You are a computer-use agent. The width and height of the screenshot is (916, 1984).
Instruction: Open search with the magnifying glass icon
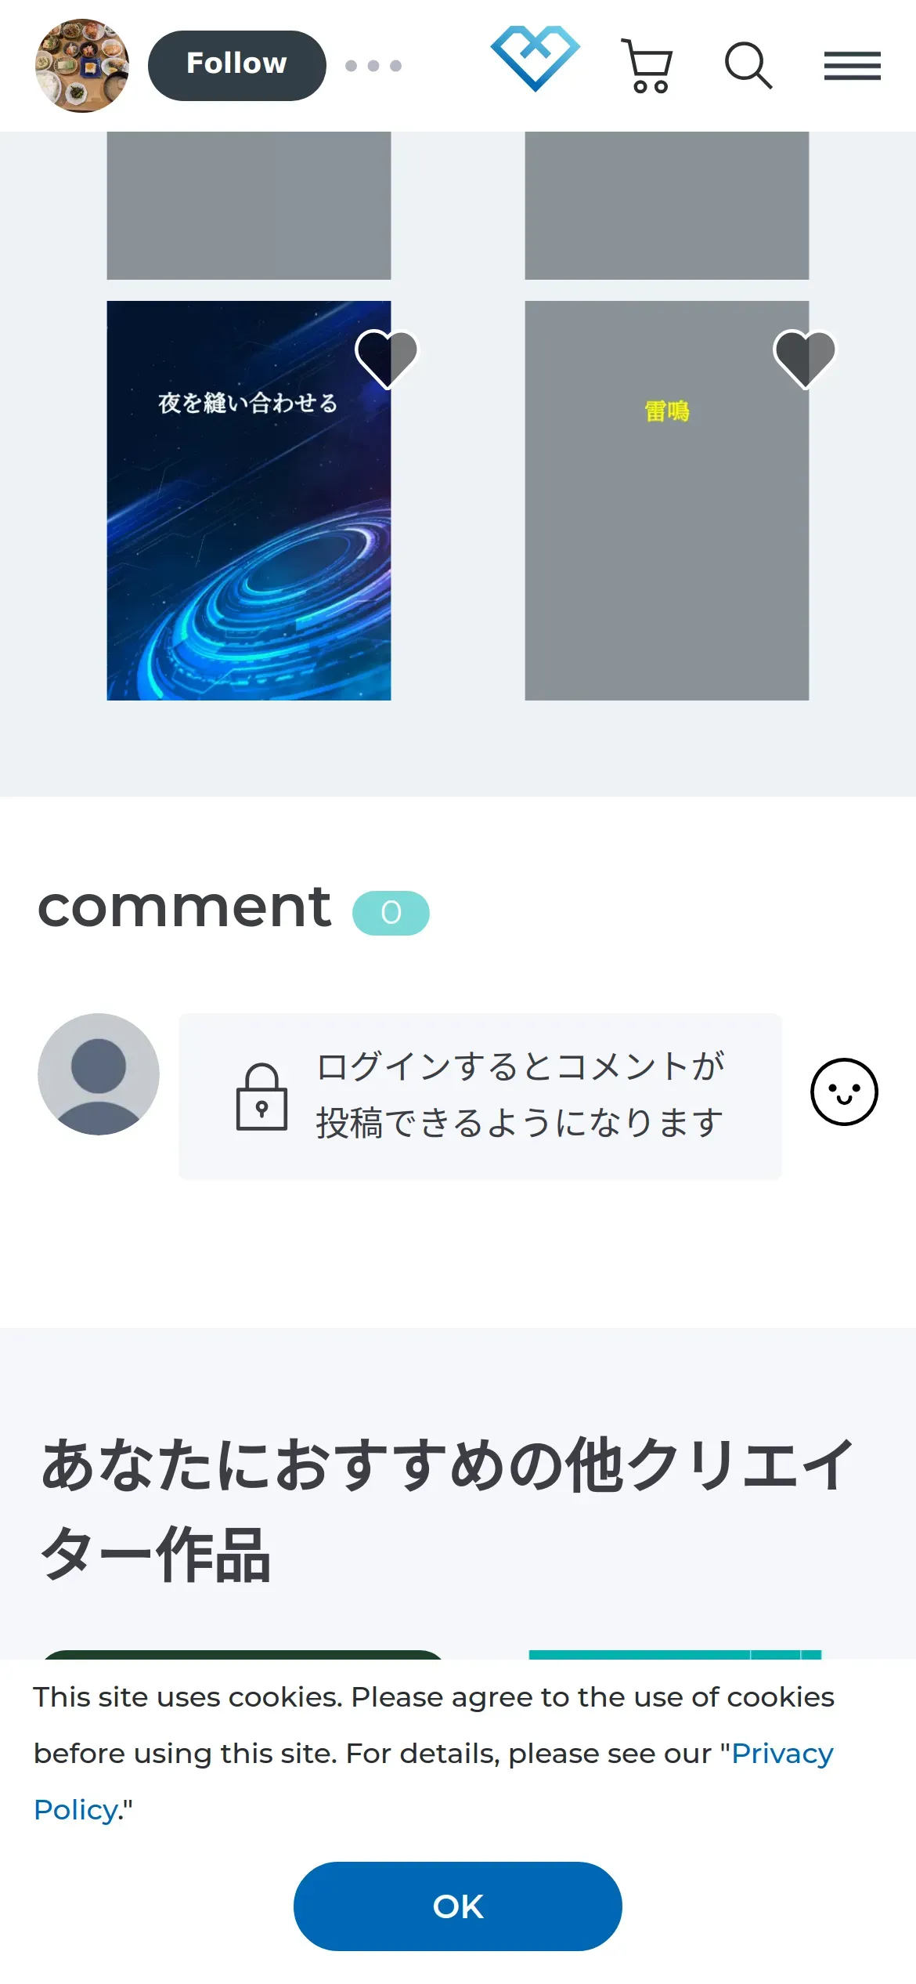point(748,66)
